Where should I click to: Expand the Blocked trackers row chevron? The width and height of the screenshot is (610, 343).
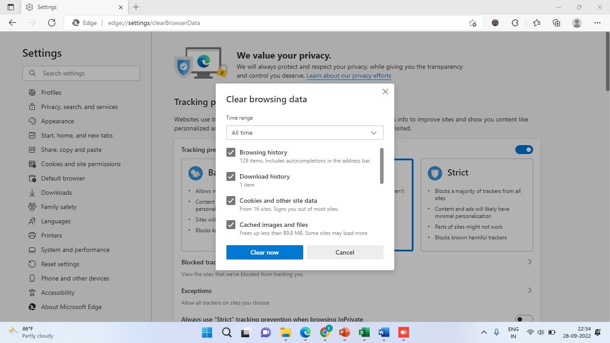coord(530,262)
